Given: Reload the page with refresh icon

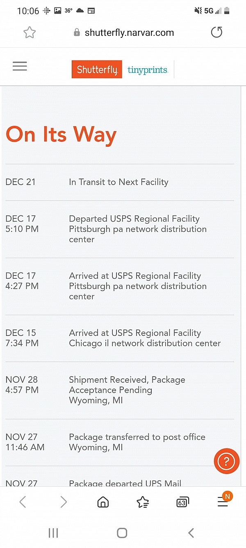Looking at the screenshot, I should [x=216, y=32].
